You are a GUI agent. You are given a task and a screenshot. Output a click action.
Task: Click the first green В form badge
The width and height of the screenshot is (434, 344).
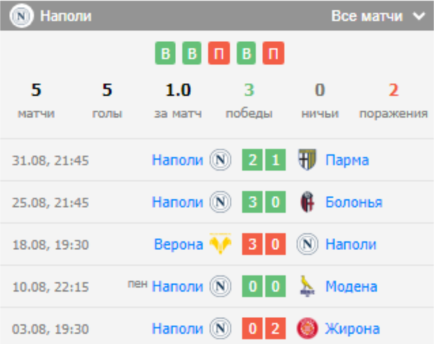coord(165,54)
